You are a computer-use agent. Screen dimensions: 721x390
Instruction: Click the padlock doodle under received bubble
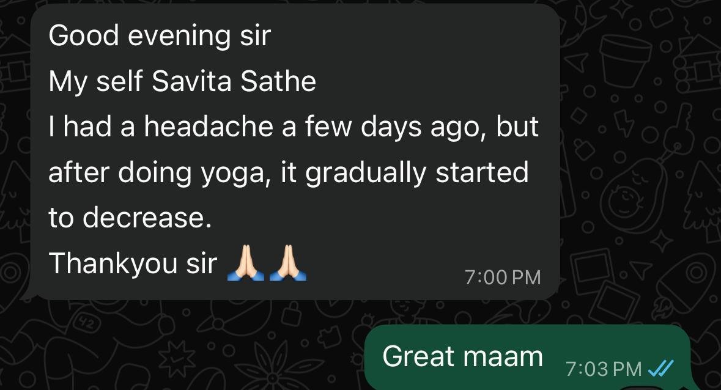[290, 315]
